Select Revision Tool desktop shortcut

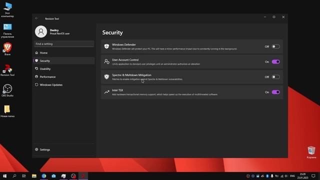(7, 70)
